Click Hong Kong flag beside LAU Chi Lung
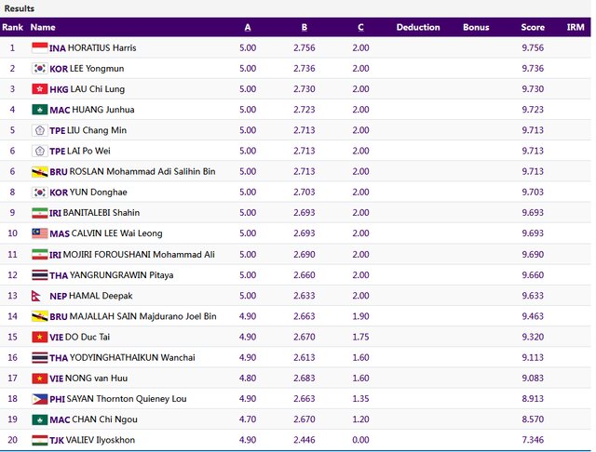 pos(39,88)
